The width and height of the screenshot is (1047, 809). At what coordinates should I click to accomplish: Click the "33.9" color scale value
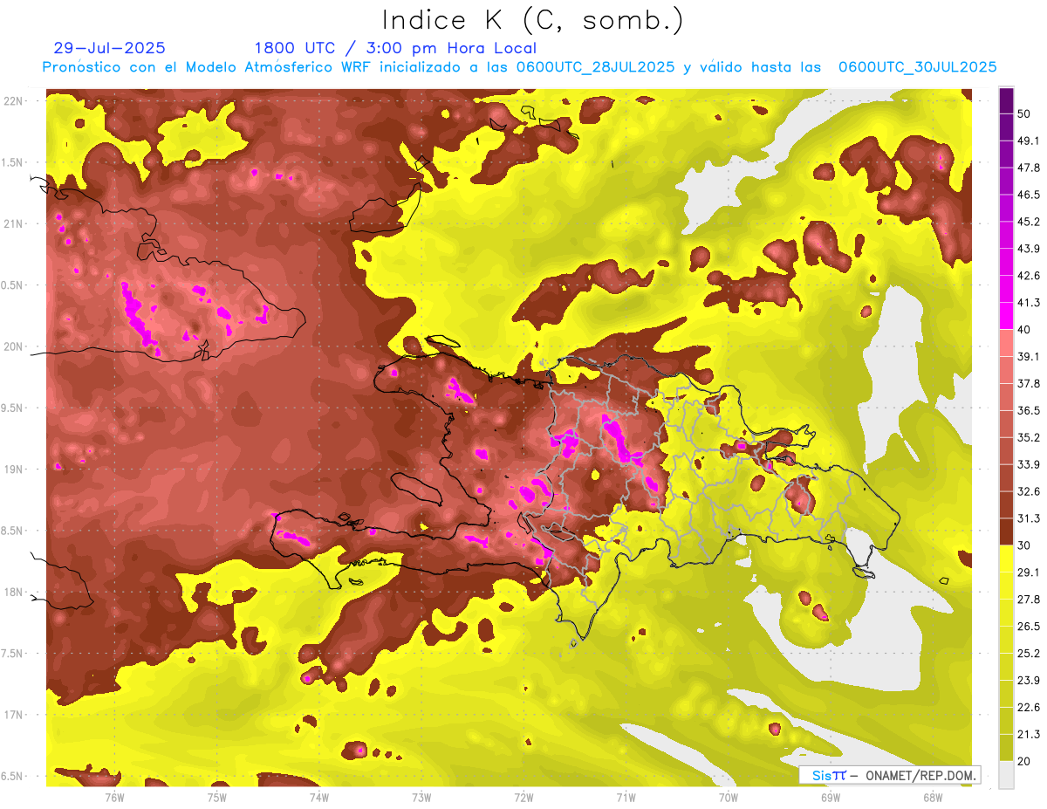tap(1029, 464)
